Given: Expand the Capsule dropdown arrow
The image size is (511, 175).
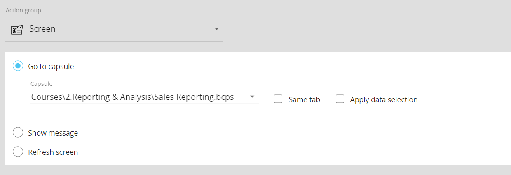Looking at the screenshot, I should [x=252, y=97].
